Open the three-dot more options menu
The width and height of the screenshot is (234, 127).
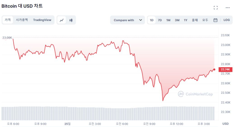227,8
